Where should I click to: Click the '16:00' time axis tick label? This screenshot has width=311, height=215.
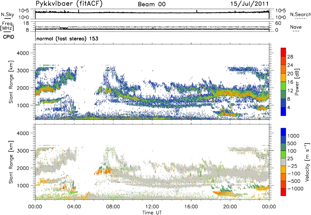tap(191, 207)
